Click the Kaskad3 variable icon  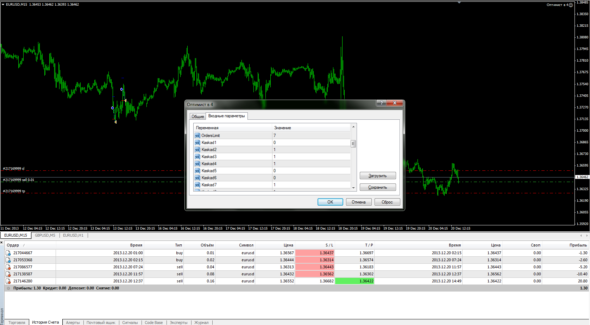197,157
